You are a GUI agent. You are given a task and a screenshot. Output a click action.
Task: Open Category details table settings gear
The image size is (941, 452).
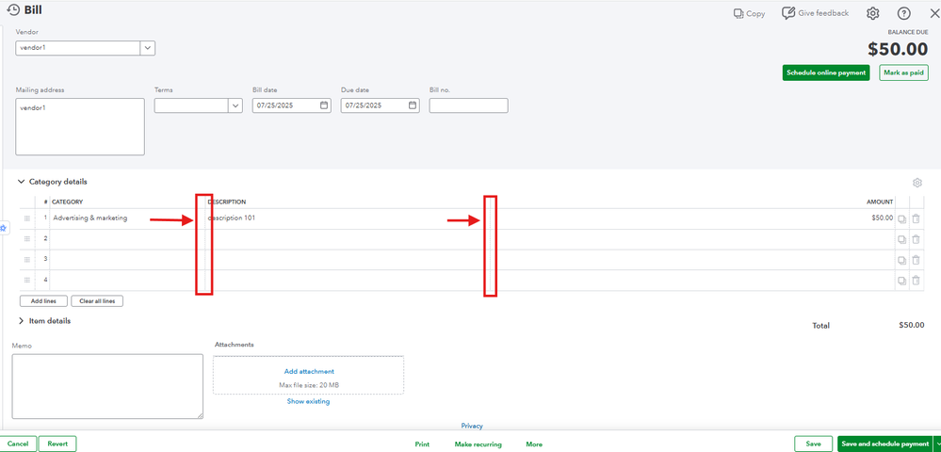(917, 183)
